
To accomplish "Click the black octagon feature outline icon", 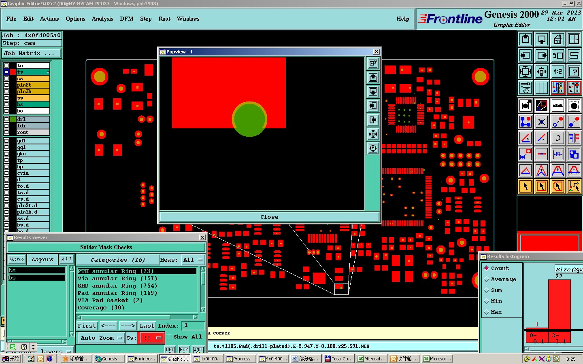I will 574,106.
